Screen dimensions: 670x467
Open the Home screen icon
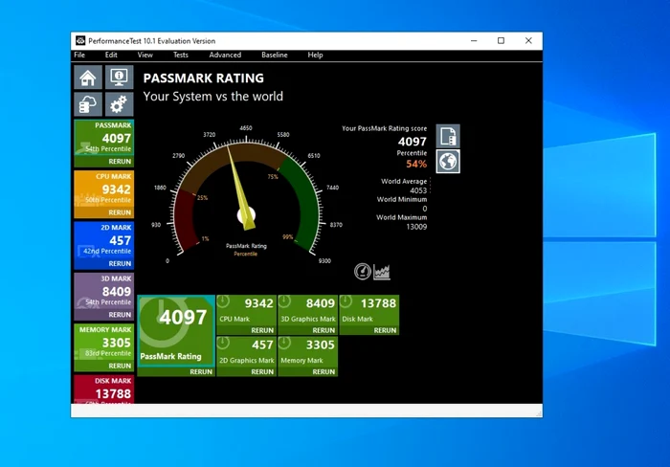click(x=88, y=78)
